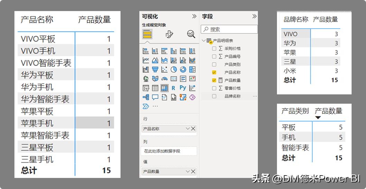Open more options for 品牌名称 field

[x=255, y=96]
